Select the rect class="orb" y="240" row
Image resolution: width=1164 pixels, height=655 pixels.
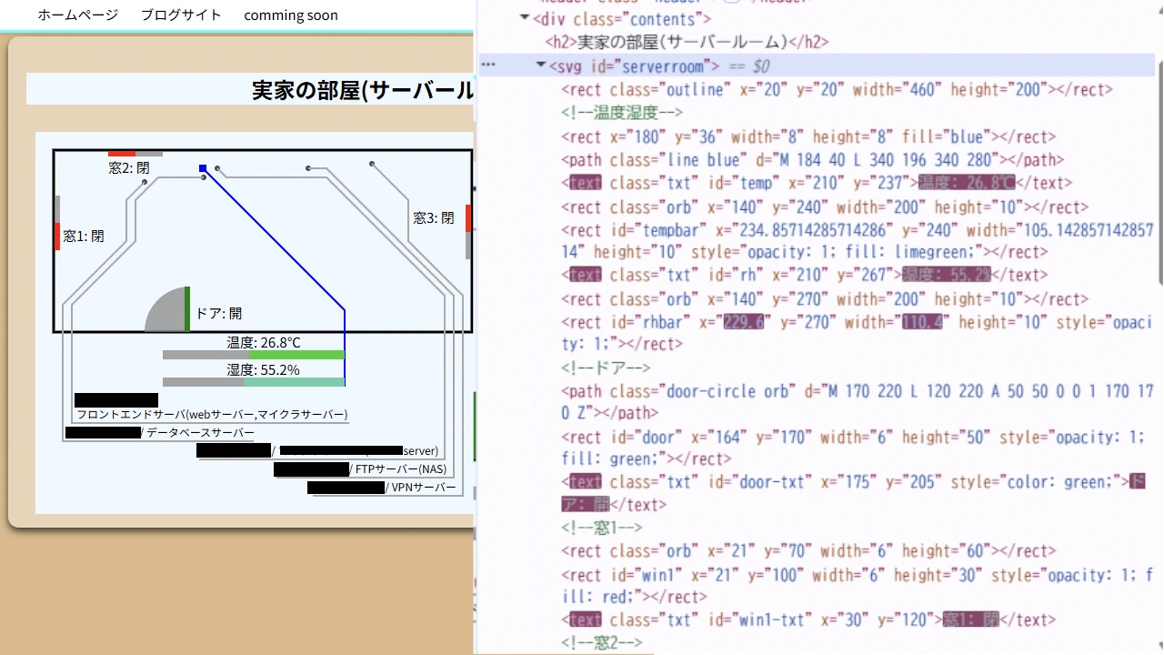coord(825,207)
